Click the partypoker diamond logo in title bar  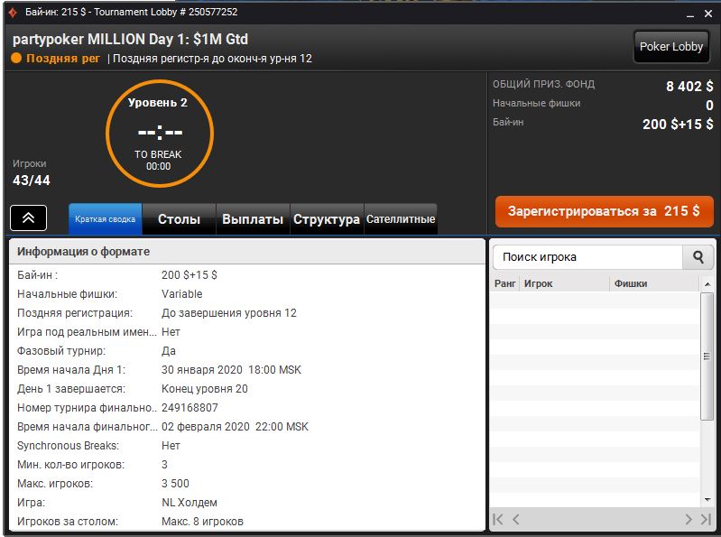click(13, 13)
